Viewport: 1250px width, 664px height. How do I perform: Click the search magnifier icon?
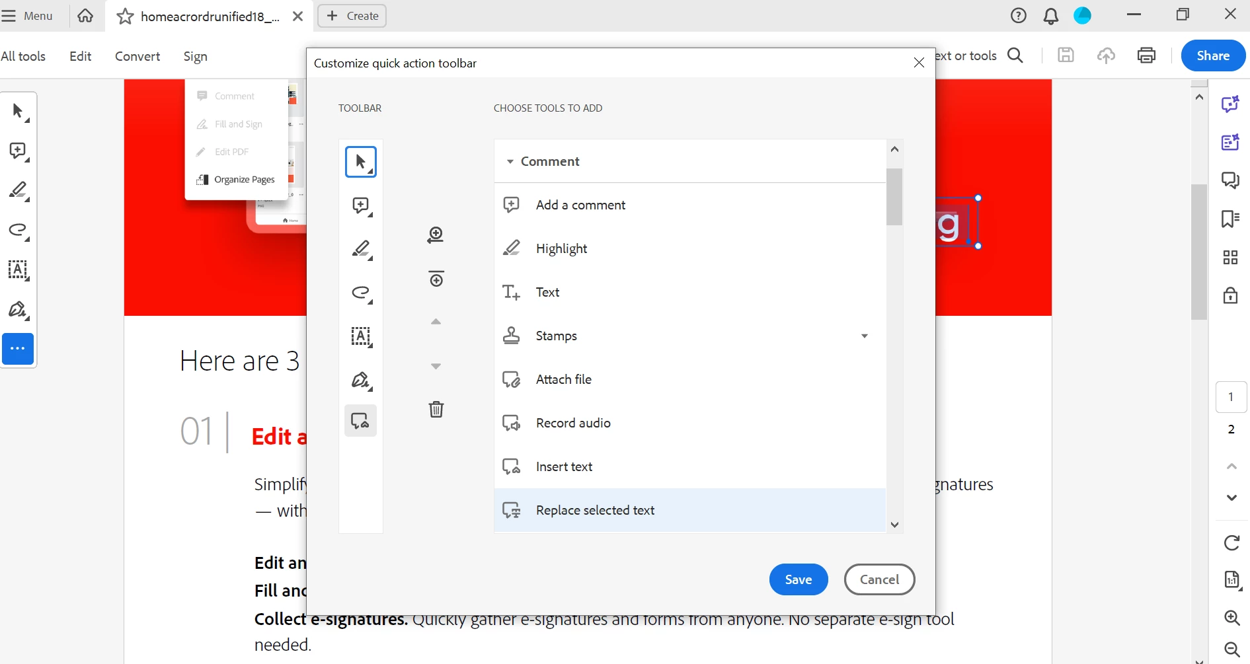1015,55
